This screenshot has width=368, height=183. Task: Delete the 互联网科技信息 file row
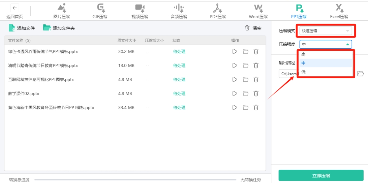256,79
